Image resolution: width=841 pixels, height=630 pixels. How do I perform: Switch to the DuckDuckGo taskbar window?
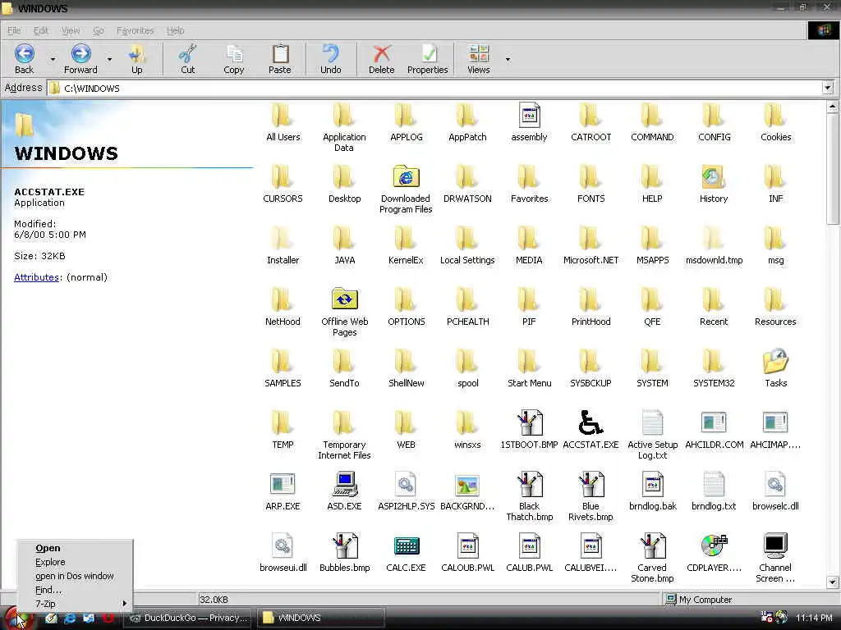(188, 619)
